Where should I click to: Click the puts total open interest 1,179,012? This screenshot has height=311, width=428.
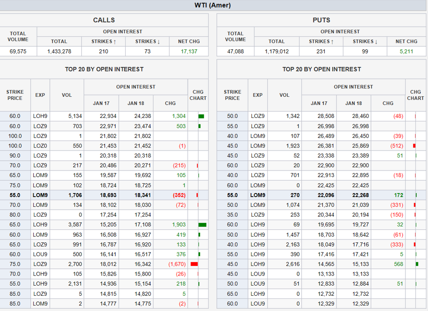tap(277, 52)
